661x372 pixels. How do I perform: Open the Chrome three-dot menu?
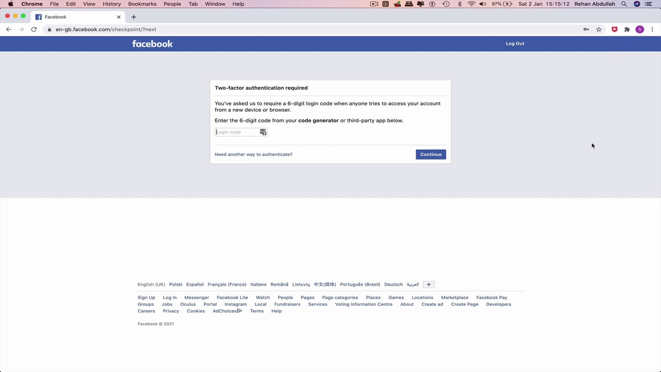pos(652,29)
